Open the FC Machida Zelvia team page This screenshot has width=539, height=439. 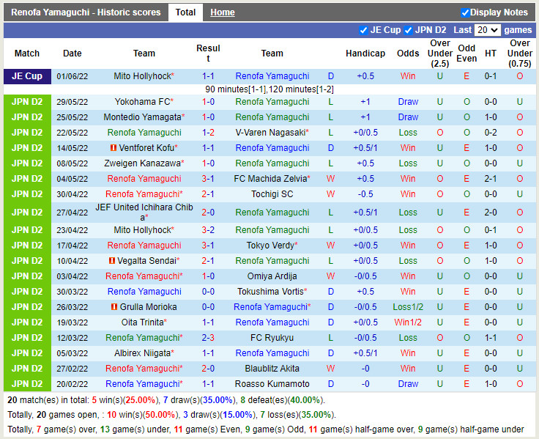tap(270, 179)
